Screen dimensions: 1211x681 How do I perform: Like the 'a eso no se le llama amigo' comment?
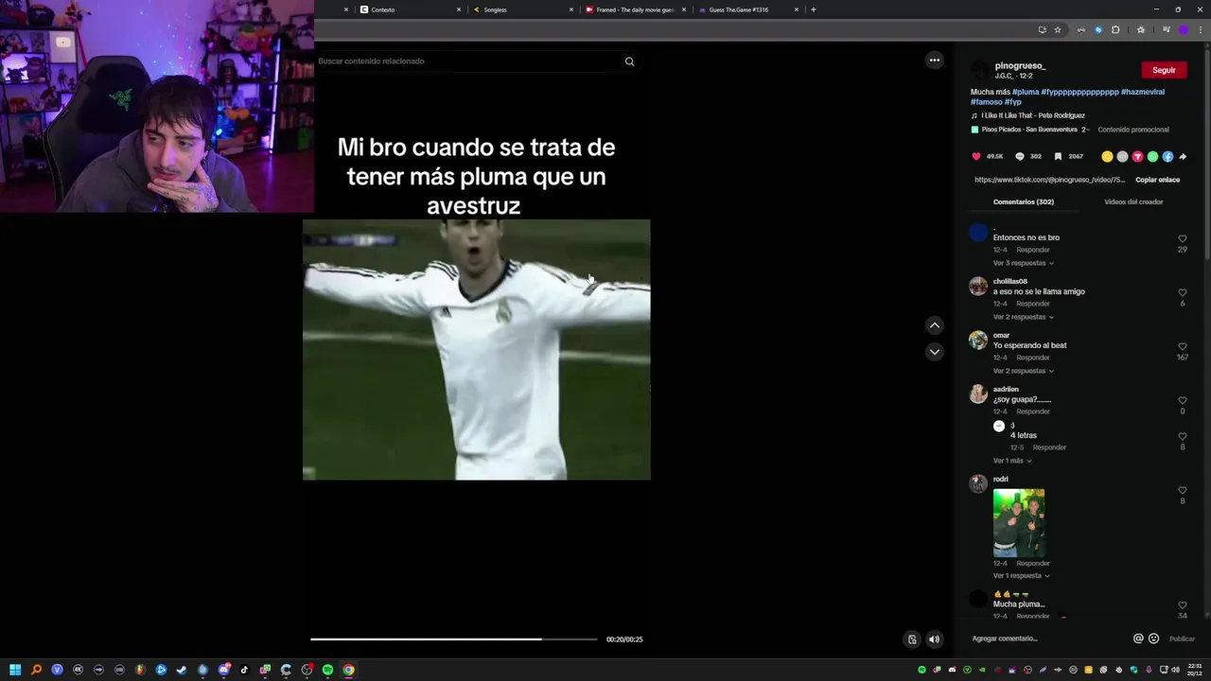(x=1183, y=293)
